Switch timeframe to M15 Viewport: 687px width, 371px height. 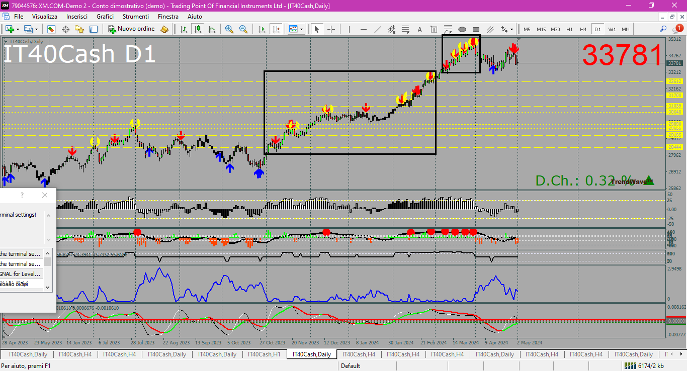pos(541,29)
